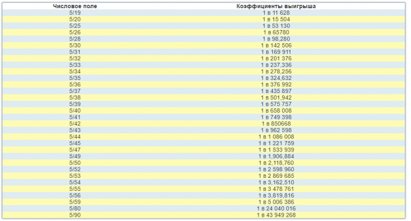The height and width of the screenshot is (221, 411).
Task: Select the value '1 в 43 949 268'
Action: point(276,216)
